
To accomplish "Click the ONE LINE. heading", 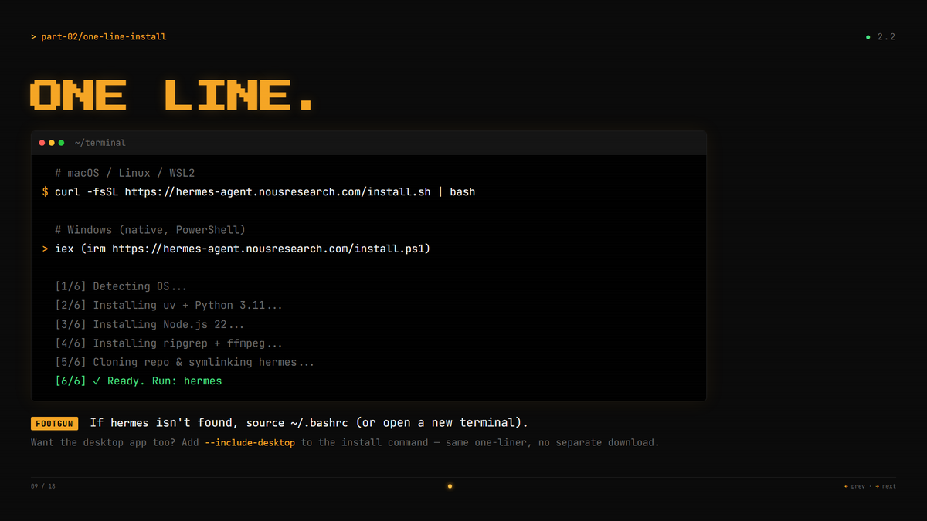I will click(173, 95).
